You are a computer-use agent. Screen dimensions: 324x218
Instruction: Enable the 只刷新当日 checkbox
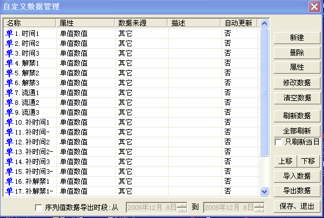click(x=278, y=142)
